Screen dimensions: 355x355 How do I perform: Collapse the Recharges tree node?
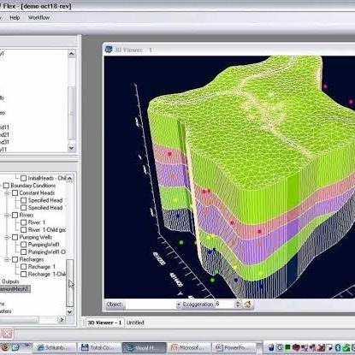[7, 259]
